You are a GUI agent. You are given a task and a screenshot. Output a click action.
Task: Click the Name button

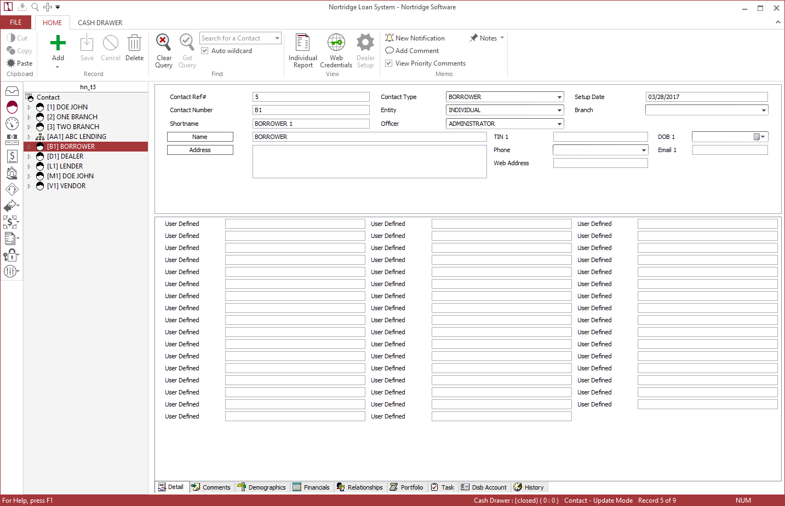coord(200,137)
